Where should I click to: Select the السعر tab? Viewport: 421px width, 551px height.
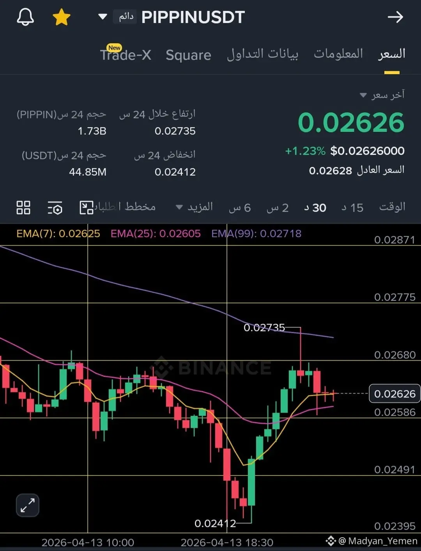click(x=392, y=54)
